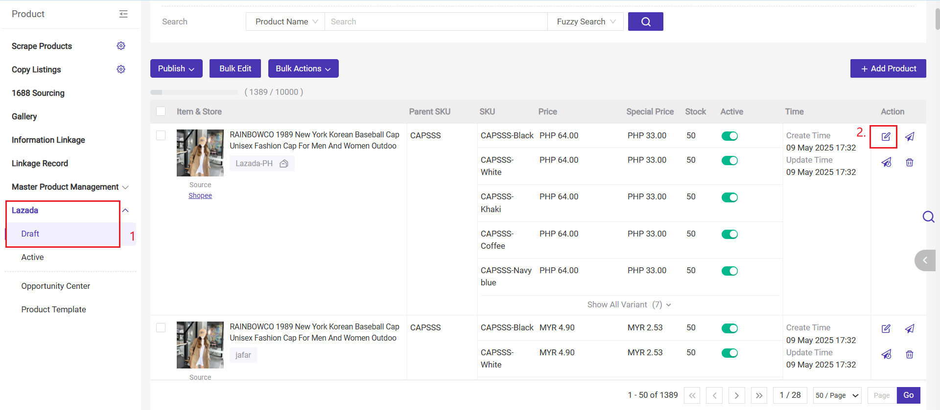This screenshot has height=410, width=940.
Task: Click the vertical page scrollbar
Action: point(937,20)
